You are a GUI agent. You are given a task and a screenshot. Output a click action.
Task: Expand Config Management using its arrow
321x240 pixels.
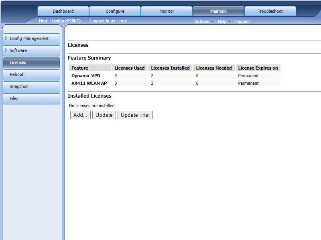pos(6,38)
